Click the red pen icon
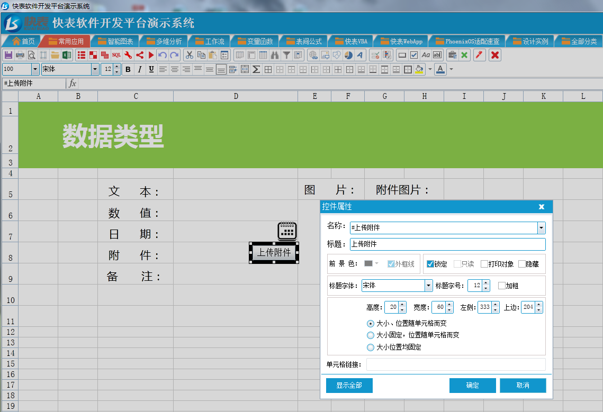The image size is (603, 412). point(479,55)
